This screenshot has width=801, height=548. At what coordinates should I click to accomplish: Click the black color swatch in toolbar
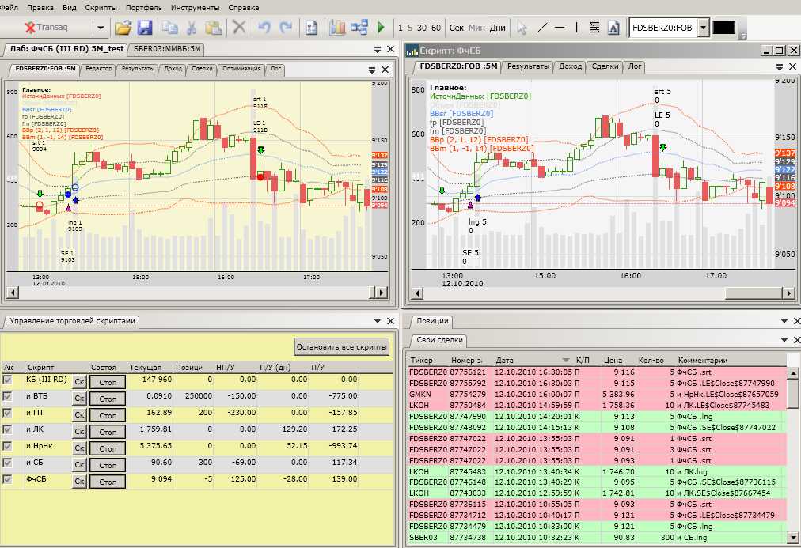tap(723, 28)
